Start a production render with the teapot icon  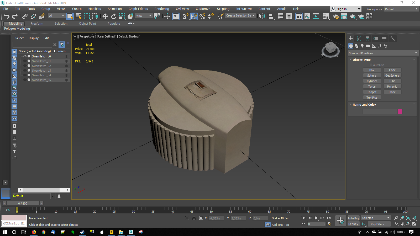tap(353, 16)
